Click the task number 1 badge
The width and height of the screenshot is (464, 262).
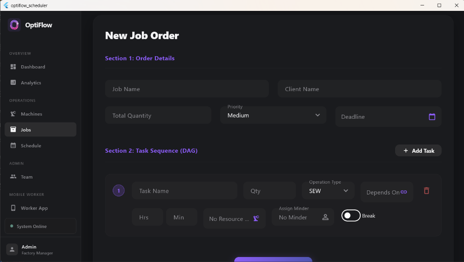[119, 191]
